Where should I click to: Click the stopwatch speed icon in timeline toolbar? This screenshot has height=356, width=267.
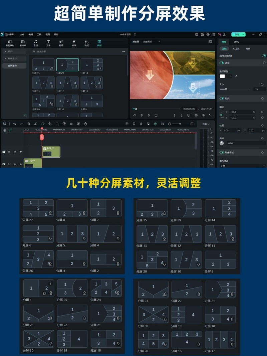(x=85, y=124)
